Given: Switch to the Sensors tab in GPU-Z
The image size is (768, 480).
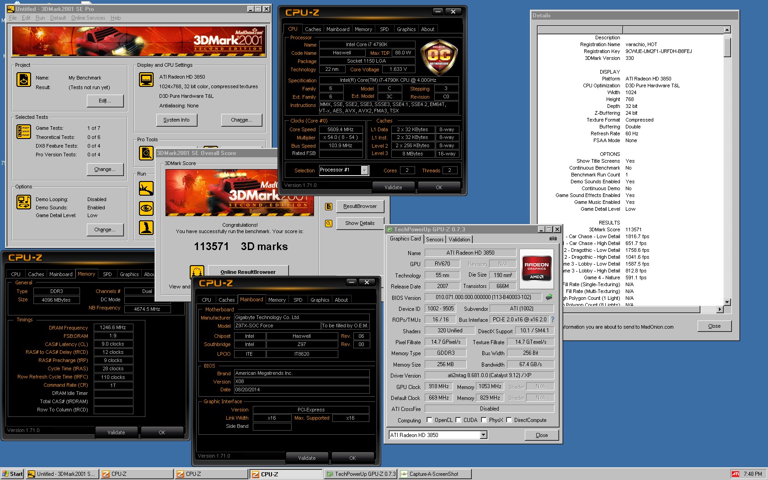Looking at the screenshot, I should point(435,240).
